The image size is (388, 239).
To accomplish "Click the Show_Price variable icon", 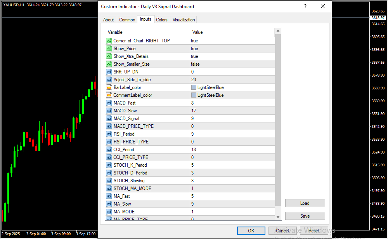I will point(109,49).
